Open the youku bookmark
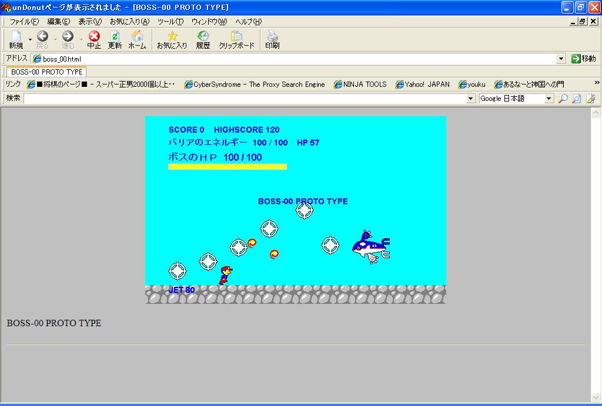The height and width of the screenshot is (406, 602). (472, 84)
